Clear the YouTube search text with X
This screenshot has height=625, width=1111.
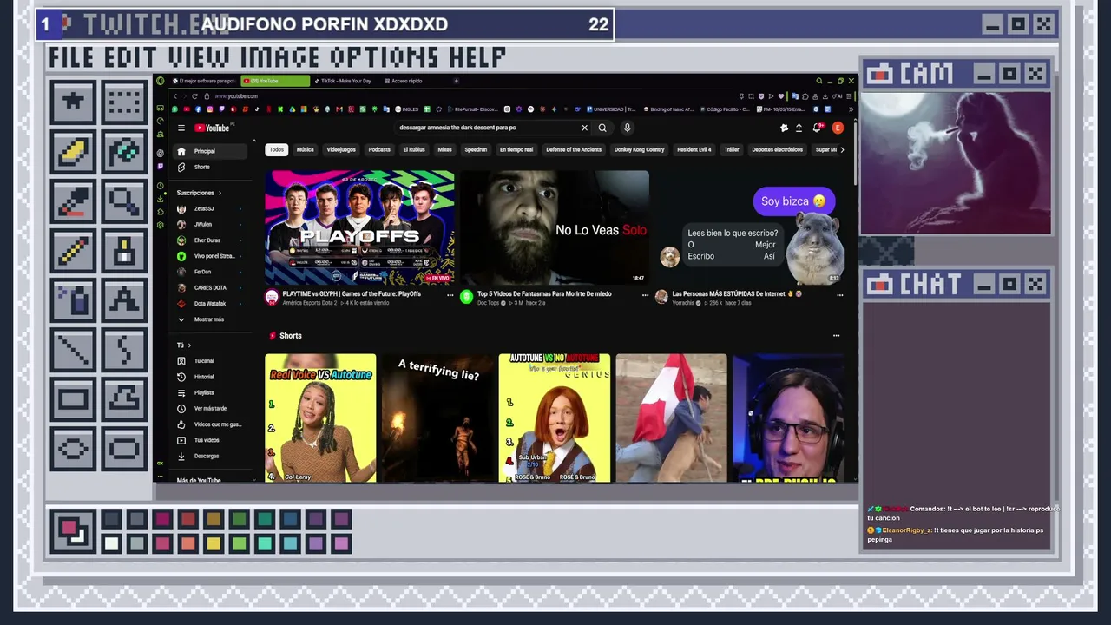[584, 128]
